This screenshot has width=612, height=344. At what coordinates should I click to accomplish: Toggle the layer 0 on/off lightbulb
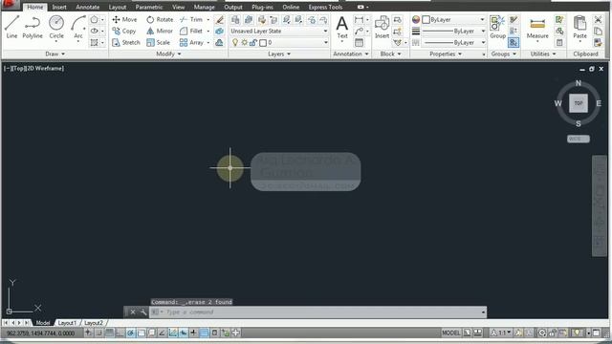[235, 42]
